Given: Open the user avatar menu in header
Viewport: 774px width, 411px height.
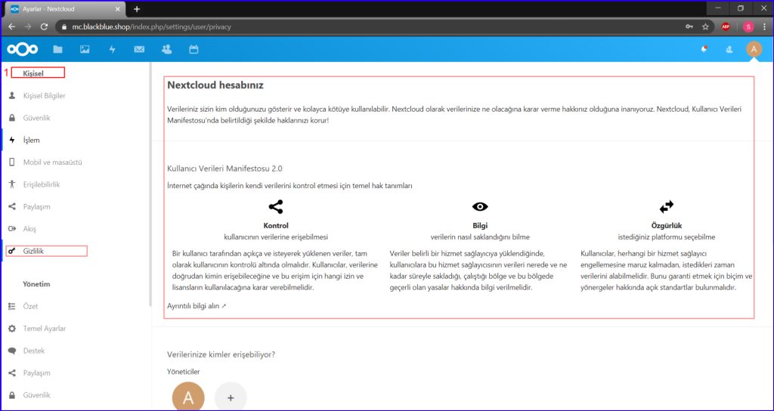Looking at the screenshot, I should click(x=754, y=49).
